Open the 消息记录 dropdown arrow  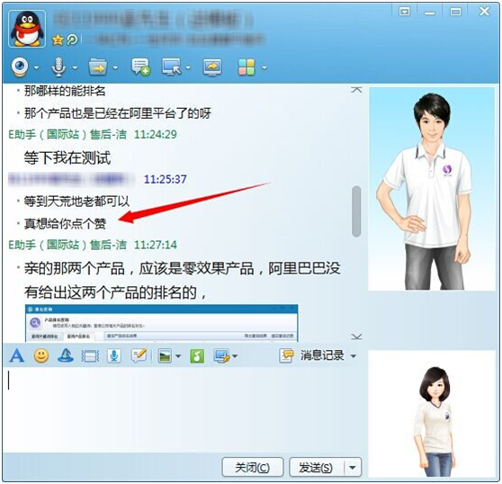(354, 356)
